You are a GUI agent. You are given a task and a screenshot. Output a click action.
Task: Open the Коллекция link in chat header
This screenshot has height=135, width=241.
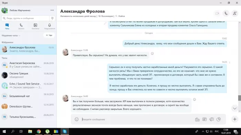point(106,16)
